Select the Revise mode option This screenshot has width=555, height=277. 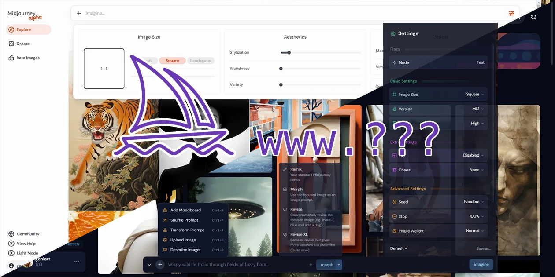pyautogui.click(x=310, y=217)
